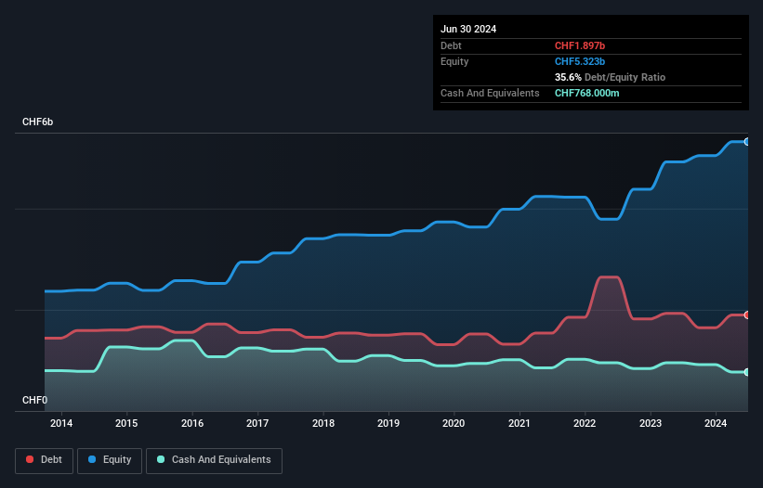
Task: Select the teal Cash endpoint marker
Action: pyautogui.click(x=747, y=372)
